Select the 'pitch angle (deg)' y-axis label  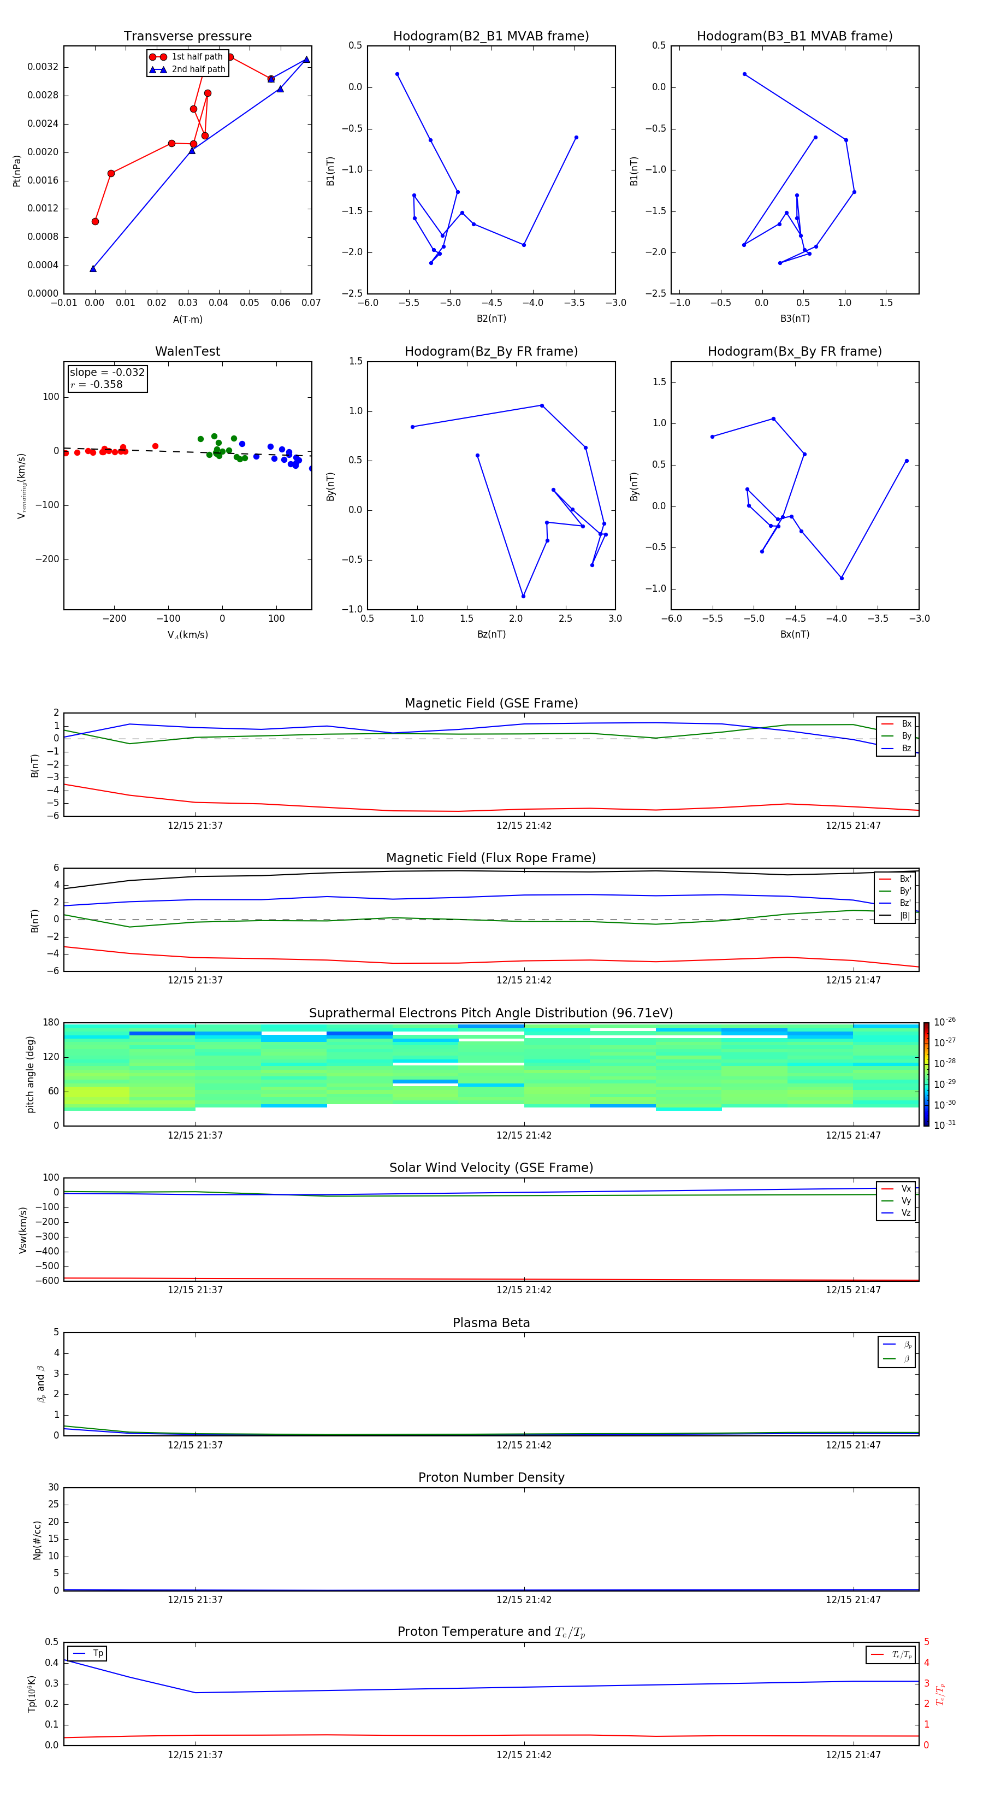click(x=30, y=1074)
